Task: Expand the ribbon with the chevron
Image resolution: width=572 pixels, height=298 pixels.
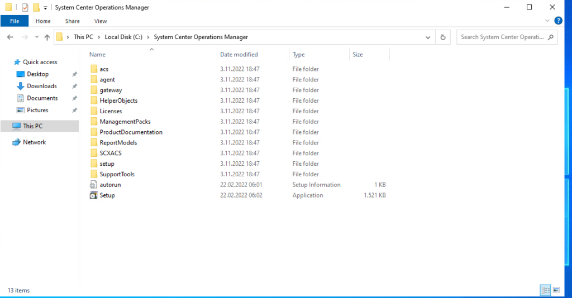Action: pos(547,21)
